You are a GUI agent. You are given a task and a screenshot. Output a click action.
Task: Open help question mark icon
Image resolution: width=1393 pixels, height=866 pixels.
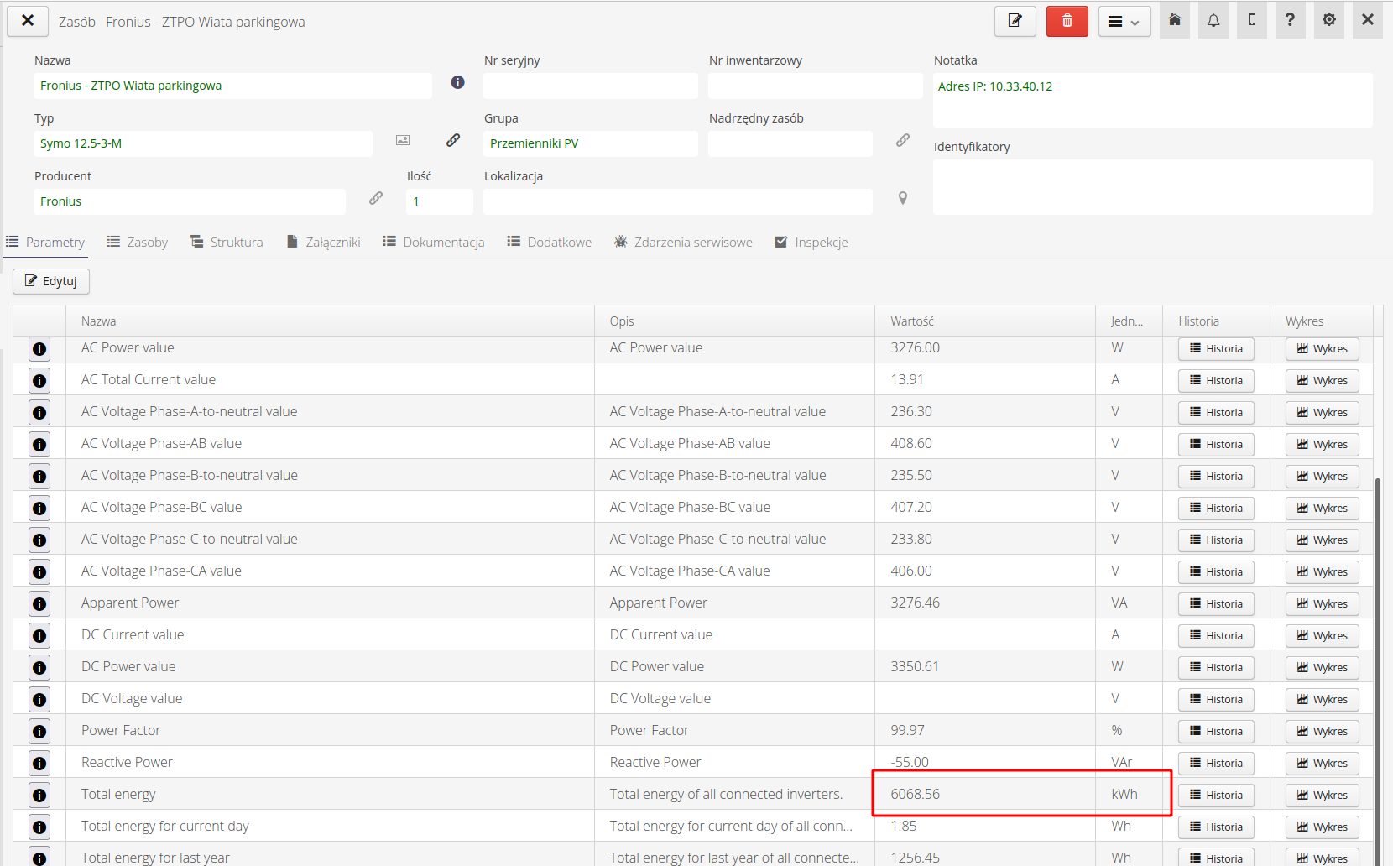pyautogui.click(x=1290, y=20)
